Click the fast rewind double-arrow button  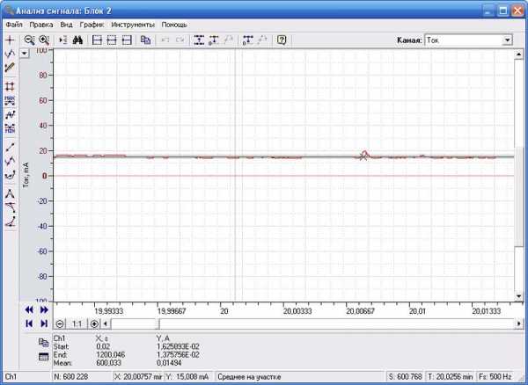27,310
